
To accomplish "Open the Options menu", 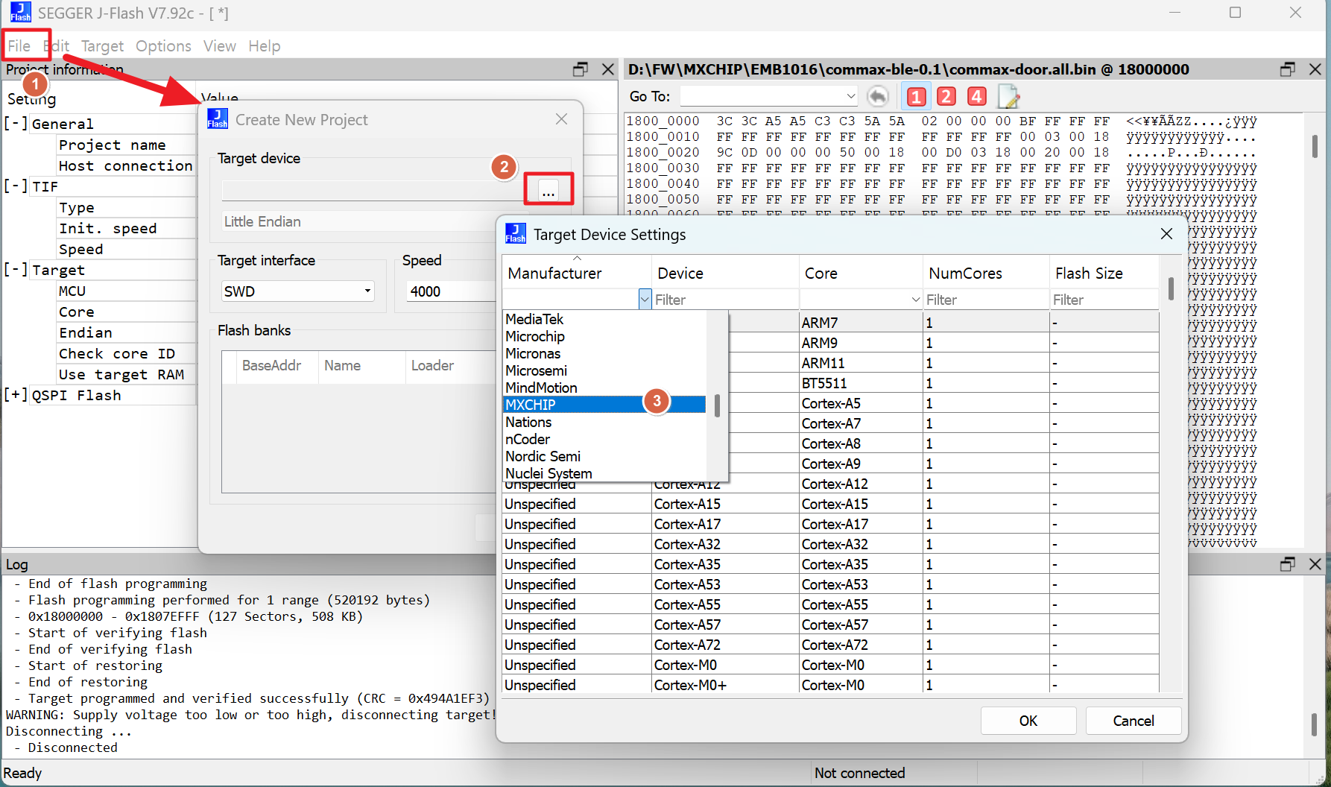I will [x=163, y=46].
